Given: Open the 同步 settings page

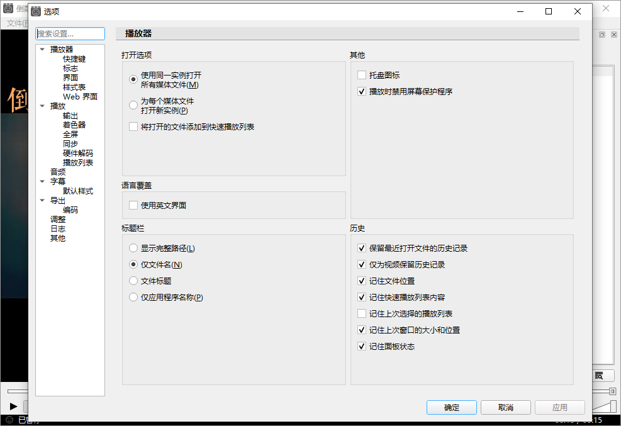Looking at the screenshot, I should (x=70, y=143).
